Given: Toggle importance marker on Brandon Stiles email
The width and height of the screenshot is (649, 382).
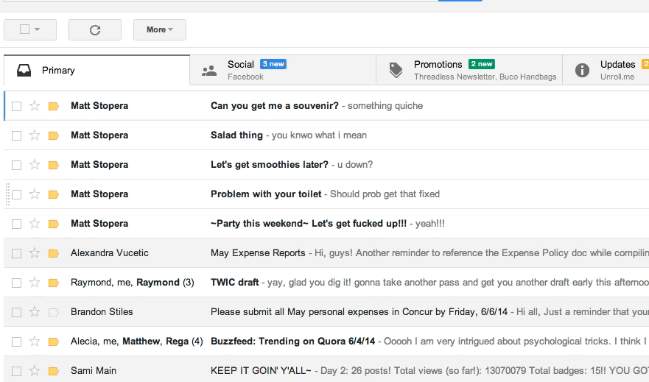Looking at the screenshot, I should [x=53, y=312].
